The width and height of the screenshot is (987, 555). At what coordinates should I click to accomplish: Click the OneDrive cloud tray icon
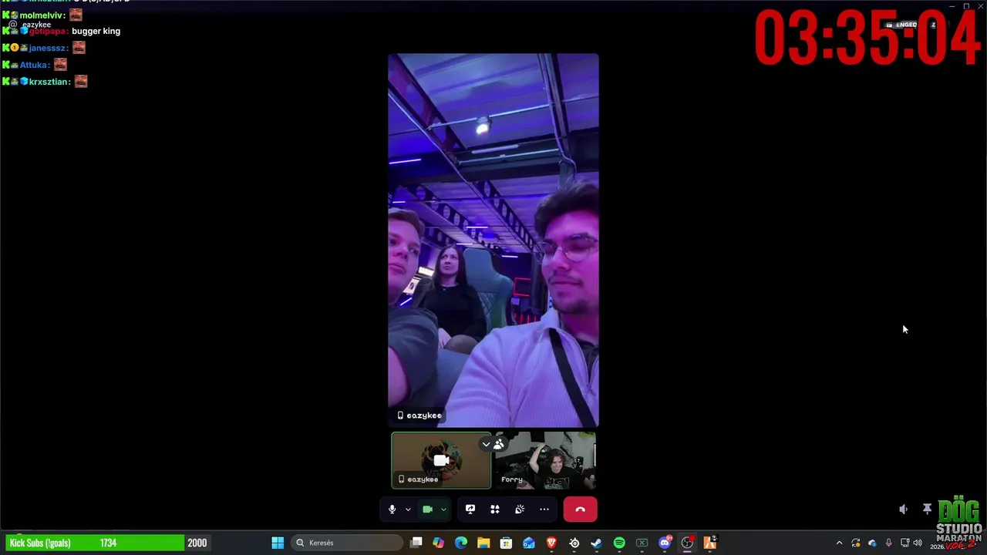click(872, 543)
